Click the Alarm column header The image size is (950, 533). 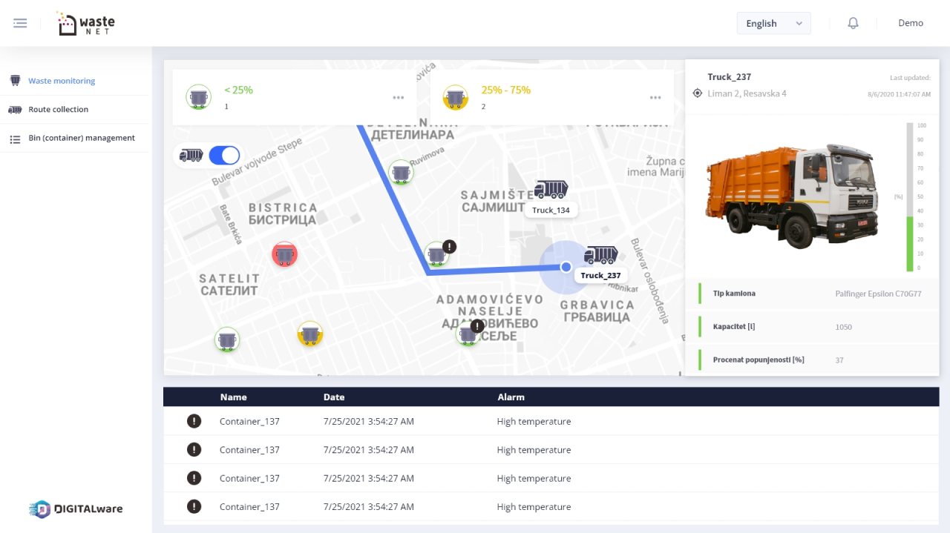point(511,397)
